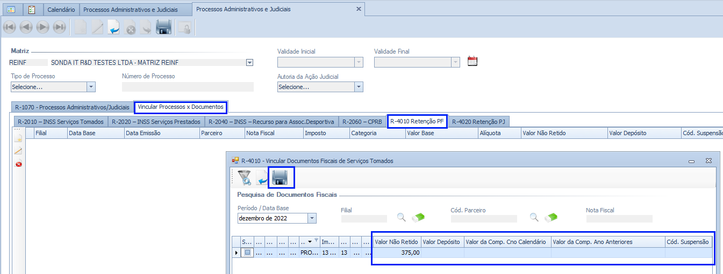This screenshot has width=723, height=274.
Task: Open the Validade Inicial dropdown
Action: pos(359,62)
